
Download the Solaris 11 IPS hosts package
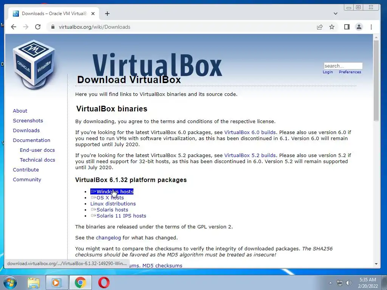[118, 216]
